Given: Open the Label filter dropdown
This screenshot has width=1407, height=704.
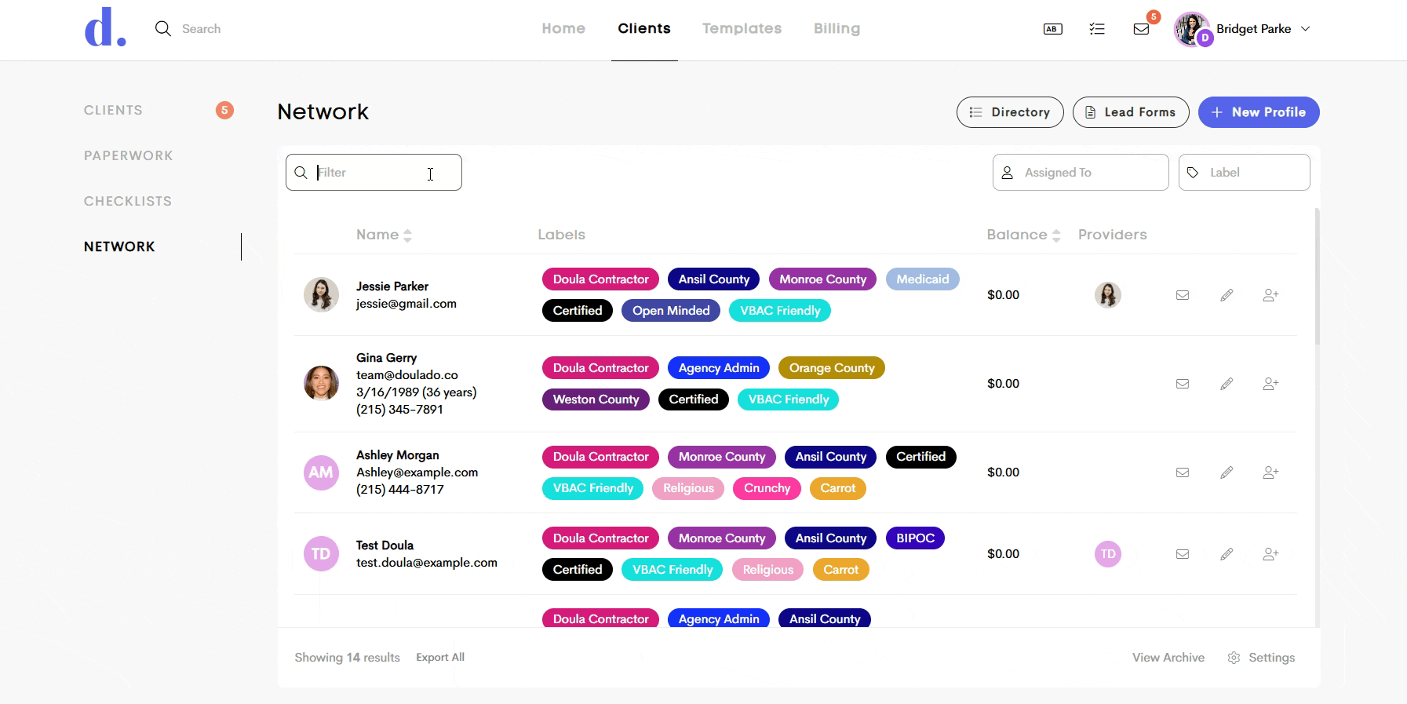Looking at the screenshot, I should point(1245,173).
